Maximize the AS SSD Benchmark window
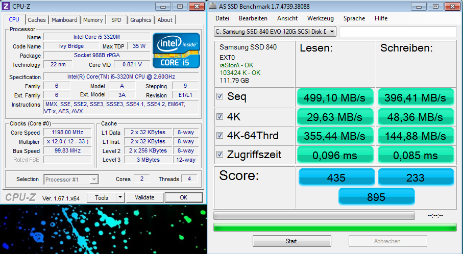This screenshot has width=463, height=254. click(x=435, y=6)
